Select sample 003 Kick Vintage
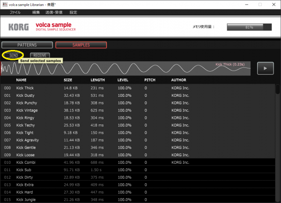281x203 pixels. click(x=138, y=110)
